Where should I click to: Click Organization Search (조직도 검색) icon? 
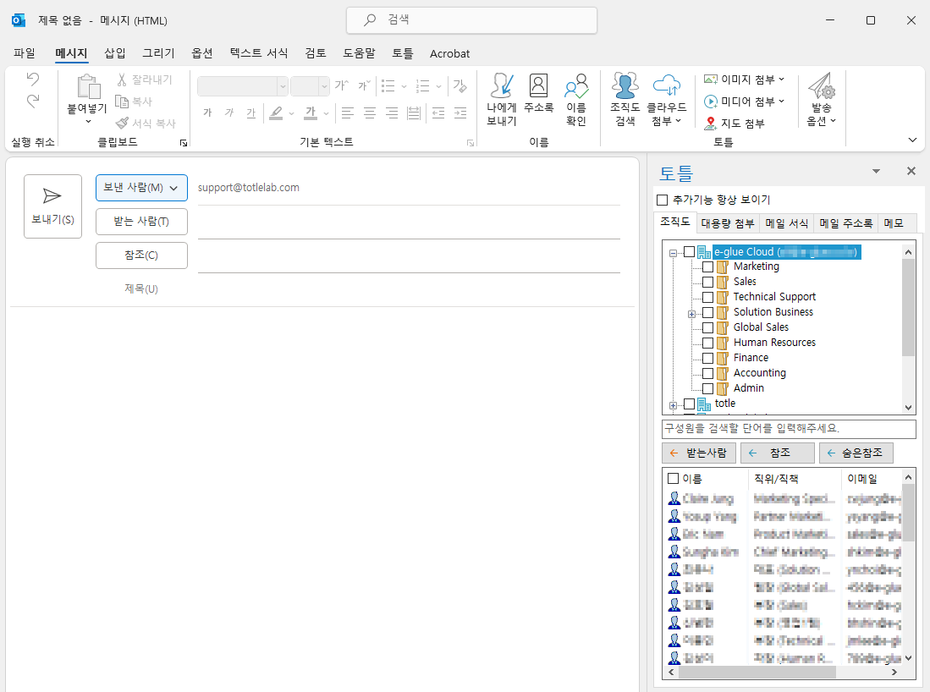625,86
